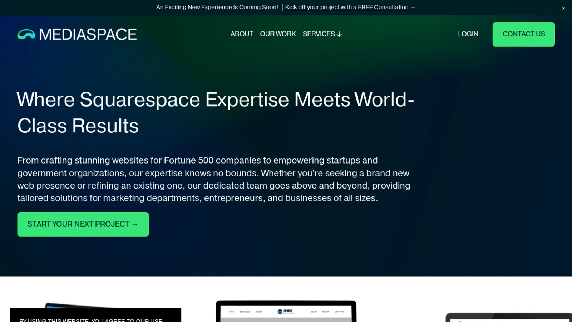The height and width of the screenshot is (322, 572).
Task: Click the Login link
Action: [468, 34]
